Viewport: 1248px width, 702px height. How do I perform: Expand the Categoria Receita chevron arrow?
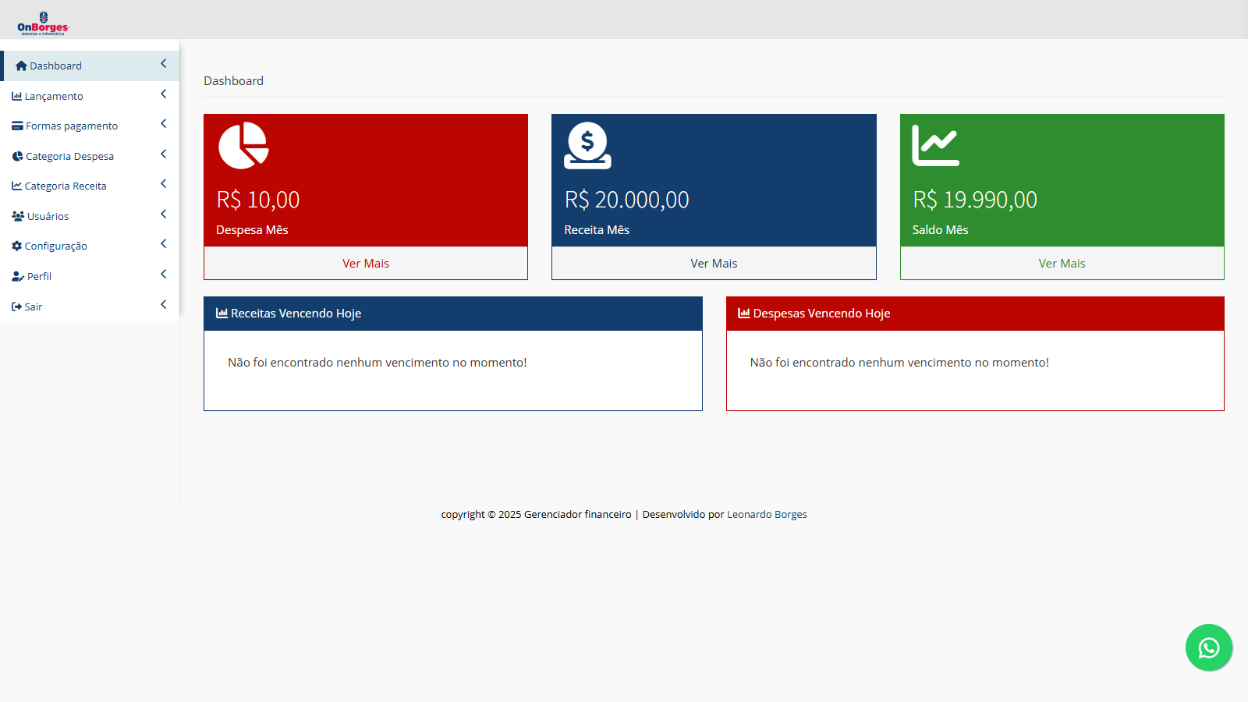[163, 184]
